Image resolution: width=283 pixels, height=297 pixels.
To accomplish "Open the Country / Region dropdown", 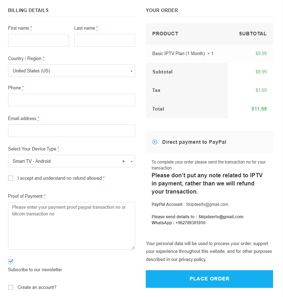I will click(x=71, y=71).
